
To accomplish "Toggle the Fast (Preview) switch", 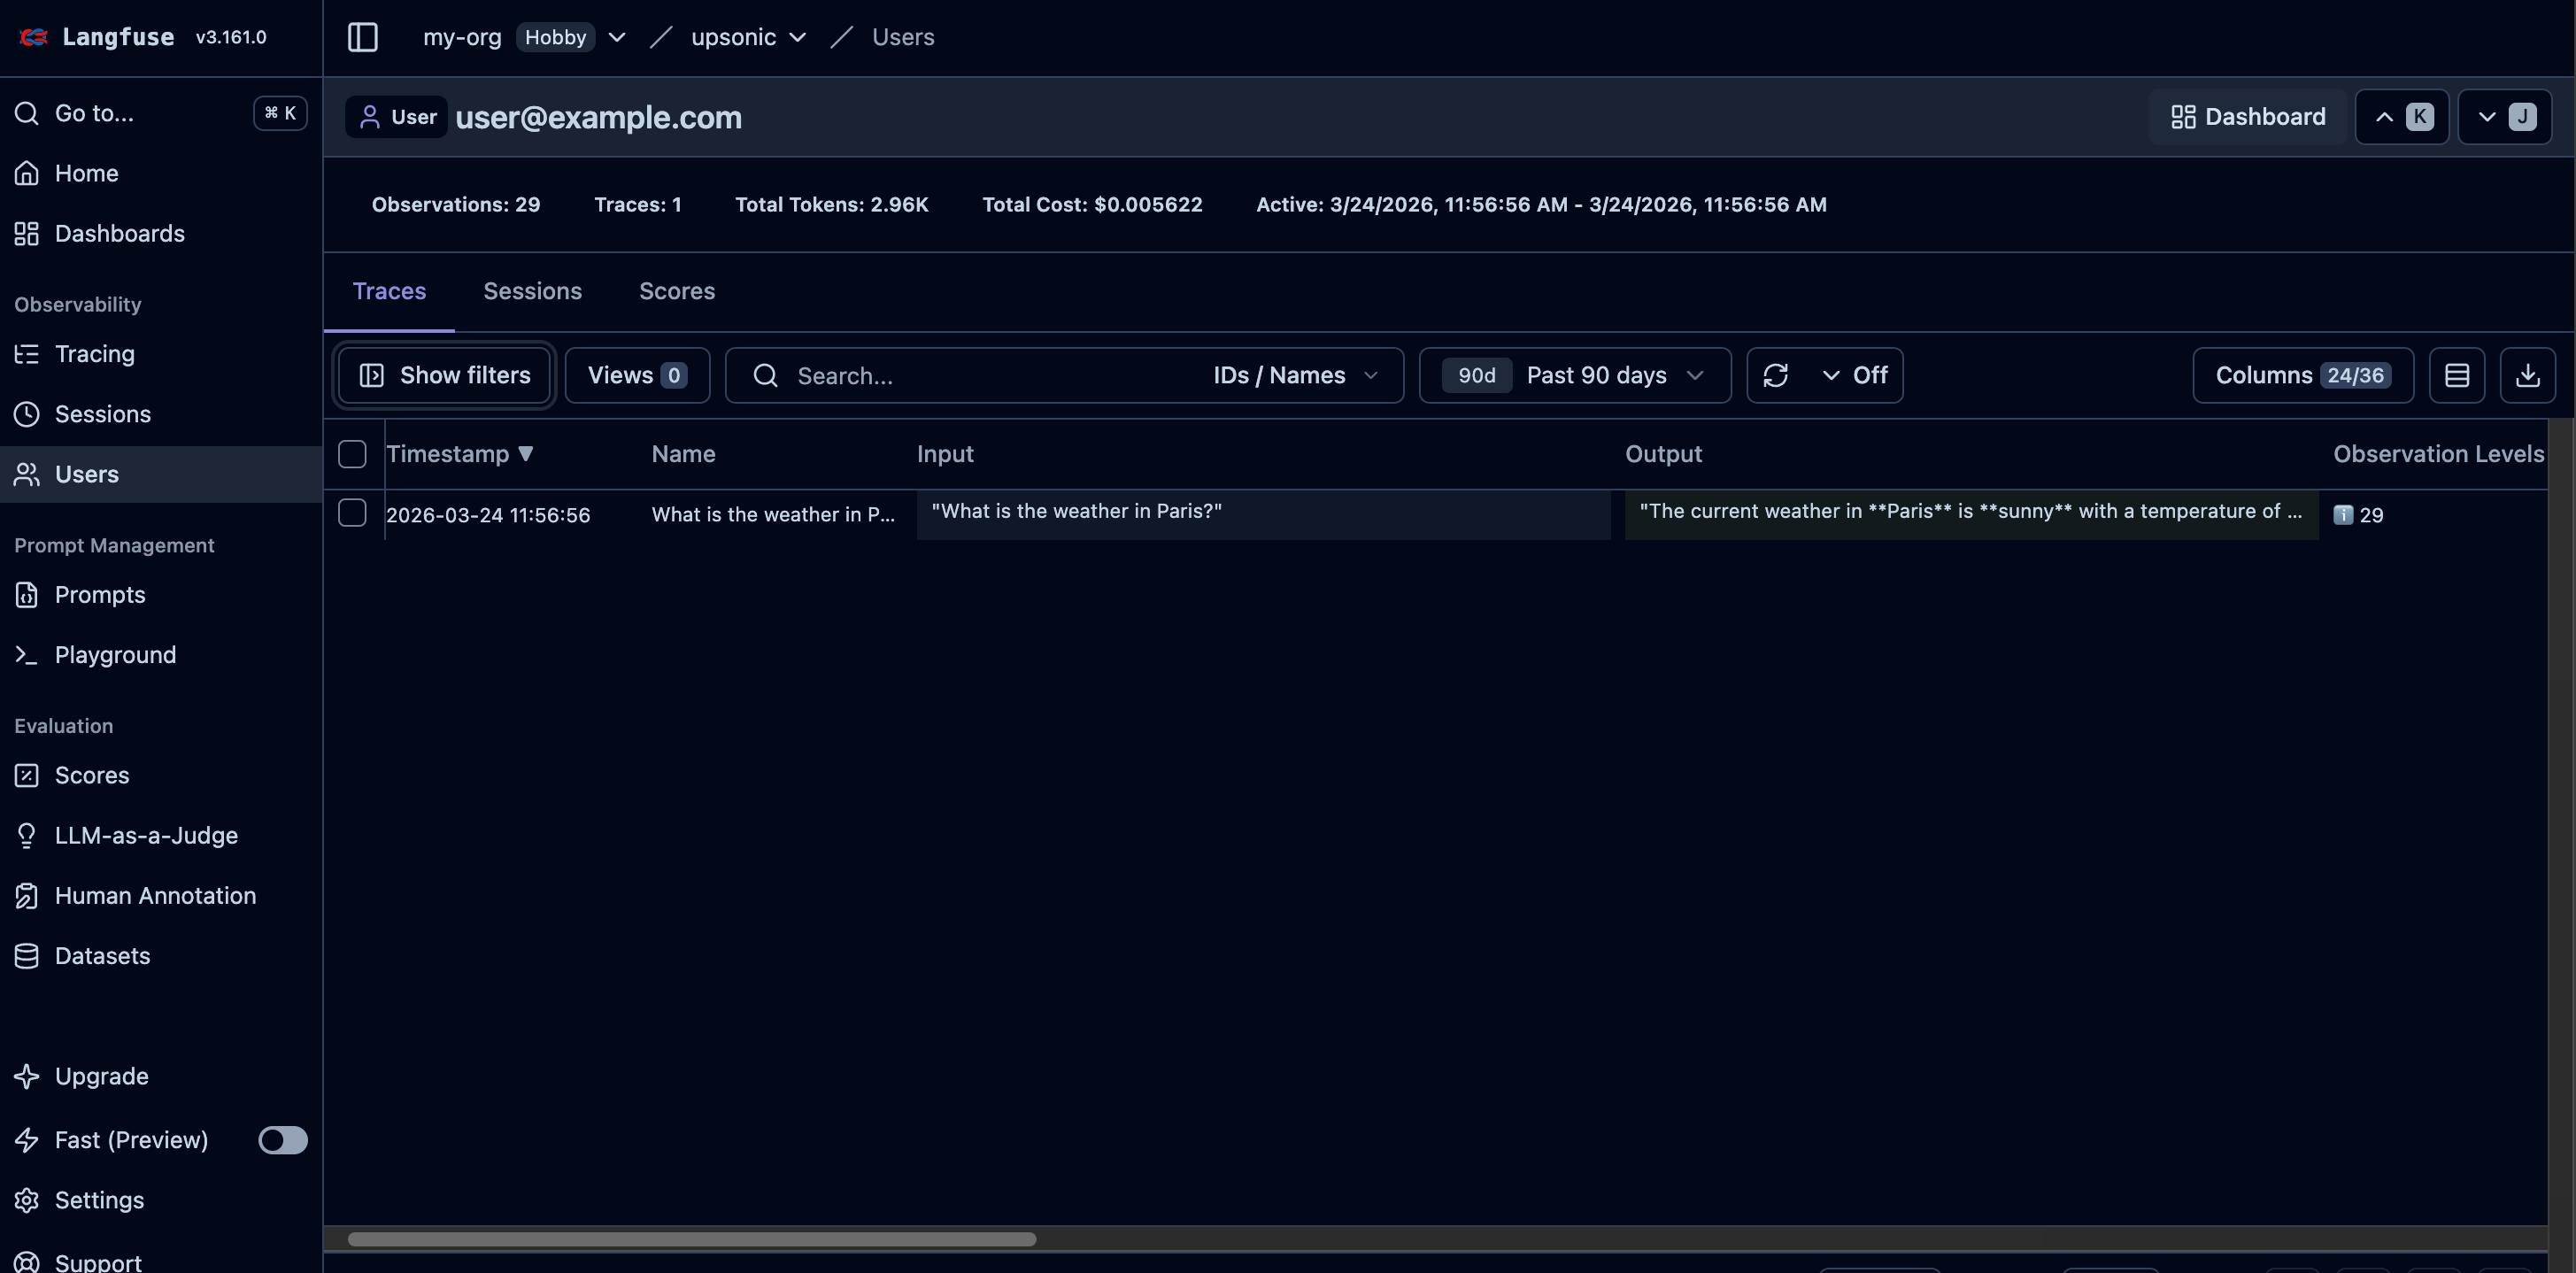I will [283, 1140].
